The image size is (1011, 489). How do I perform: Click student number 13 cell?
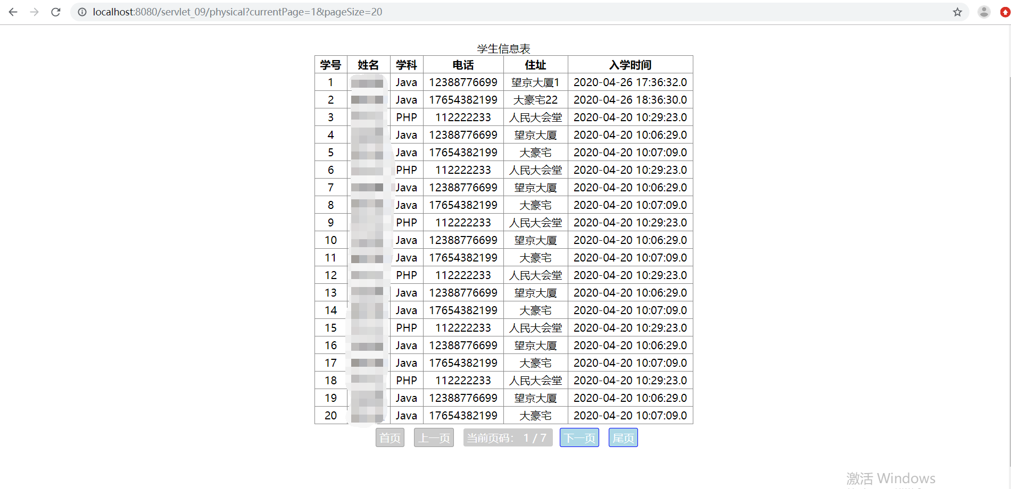pyautogui.click(x=331, y=293)
